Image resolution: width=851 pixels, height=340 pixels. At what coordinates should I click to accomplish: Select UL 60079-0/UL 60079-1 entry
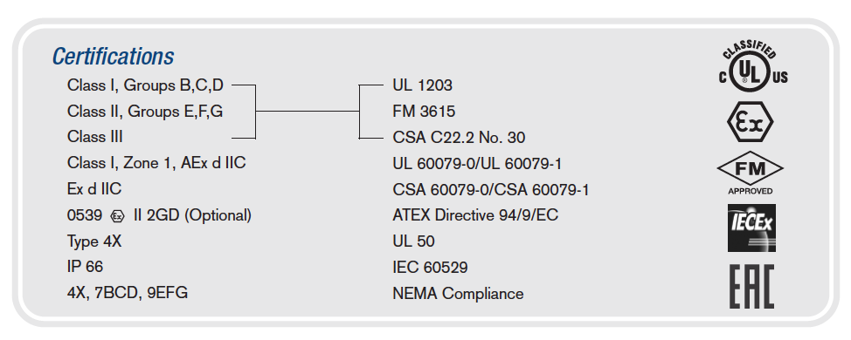(477, 164)
